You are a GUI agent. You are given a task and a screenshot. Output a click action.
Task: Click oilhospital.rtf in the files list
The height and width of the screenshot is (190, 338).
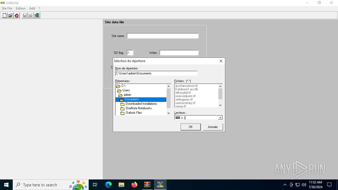183,93
